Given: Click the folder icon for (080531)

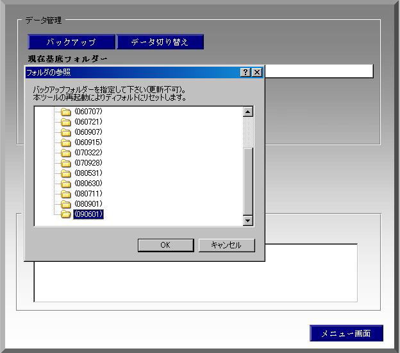Looking at the screenshot, I should 65,173.
